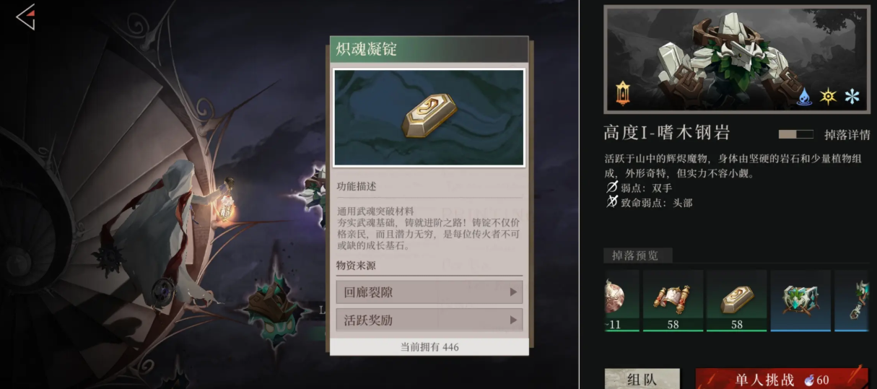The height and width of the screenshot is (389, 877).
Task: Toggle the 掉落详情 switch
Action: (x=796, y=134)
